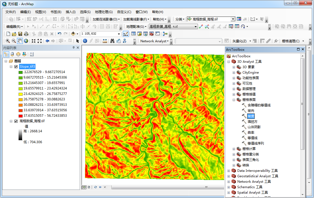Viewport: 314px width, 198px height.
Task: Switch to layout view button
Action: [89, 187]
